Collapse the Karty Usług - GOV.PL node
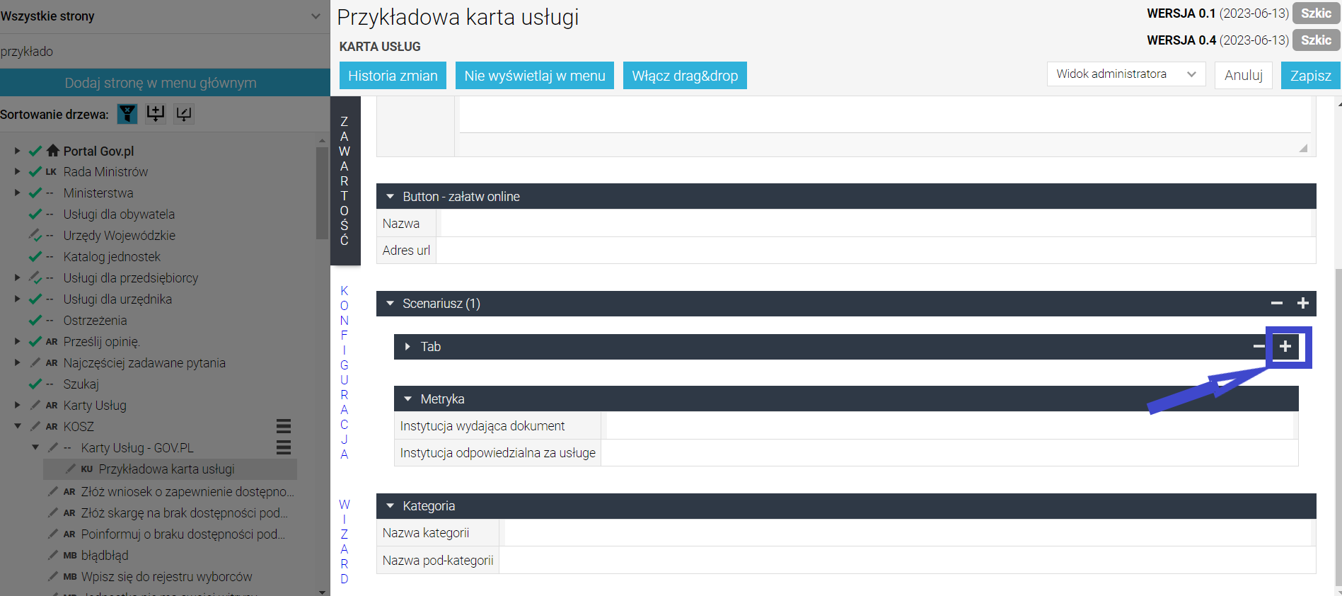 [x=35, y=447]
